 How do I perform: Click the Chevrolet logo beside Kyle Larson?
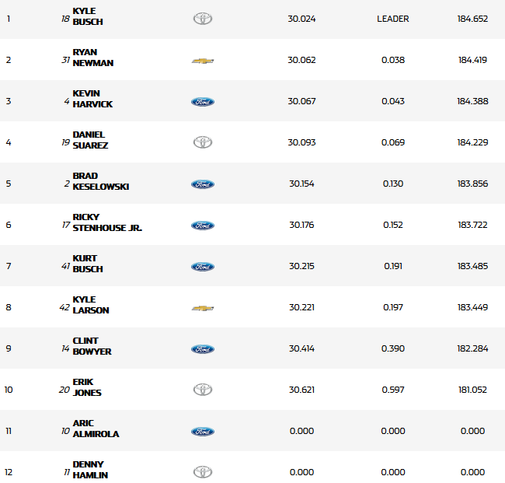[x=202, y=308]
